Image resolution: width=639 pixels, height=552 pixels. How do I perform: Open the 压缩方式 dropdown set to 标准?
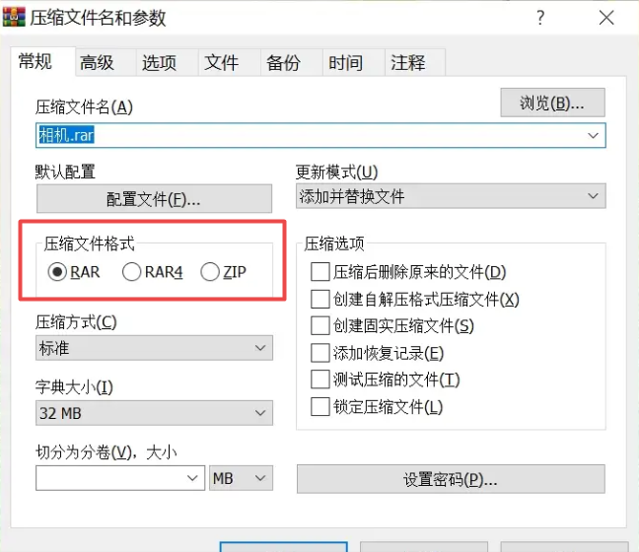pos(154,348)
